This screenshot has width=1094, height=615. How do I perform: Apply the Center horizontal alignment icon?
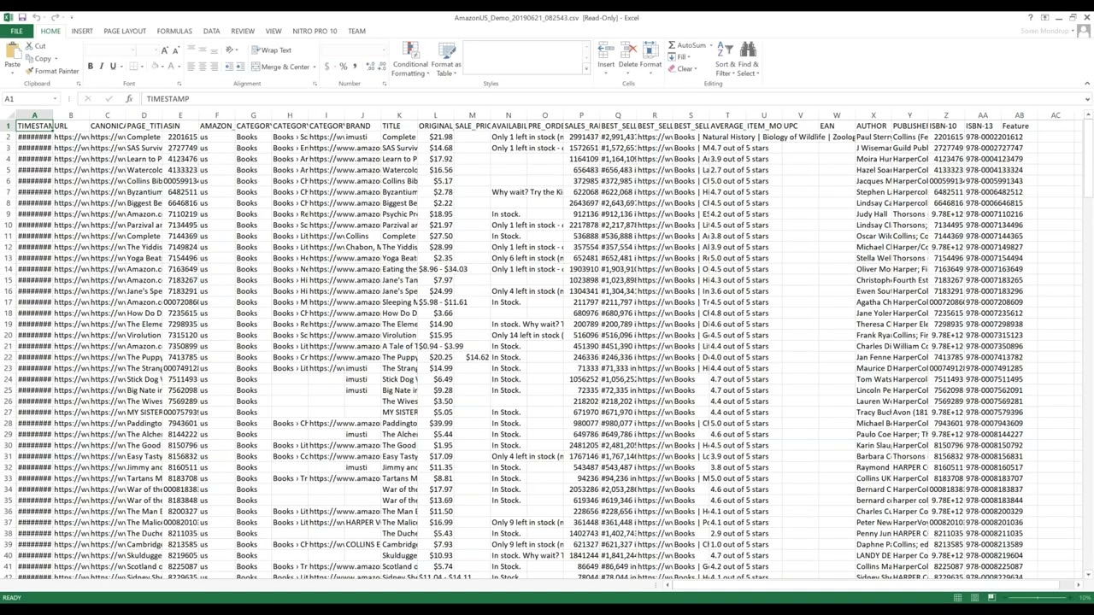coord(203,67)
